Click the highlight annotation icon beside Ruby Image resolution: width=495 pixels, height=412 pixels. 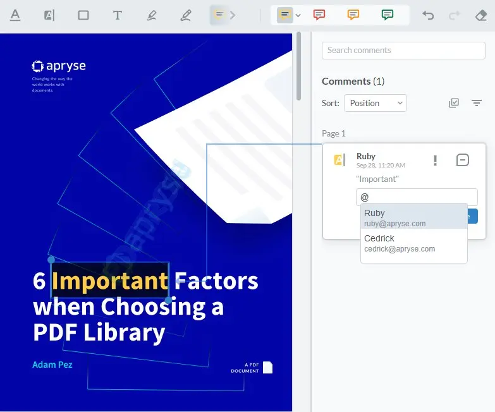339,160
